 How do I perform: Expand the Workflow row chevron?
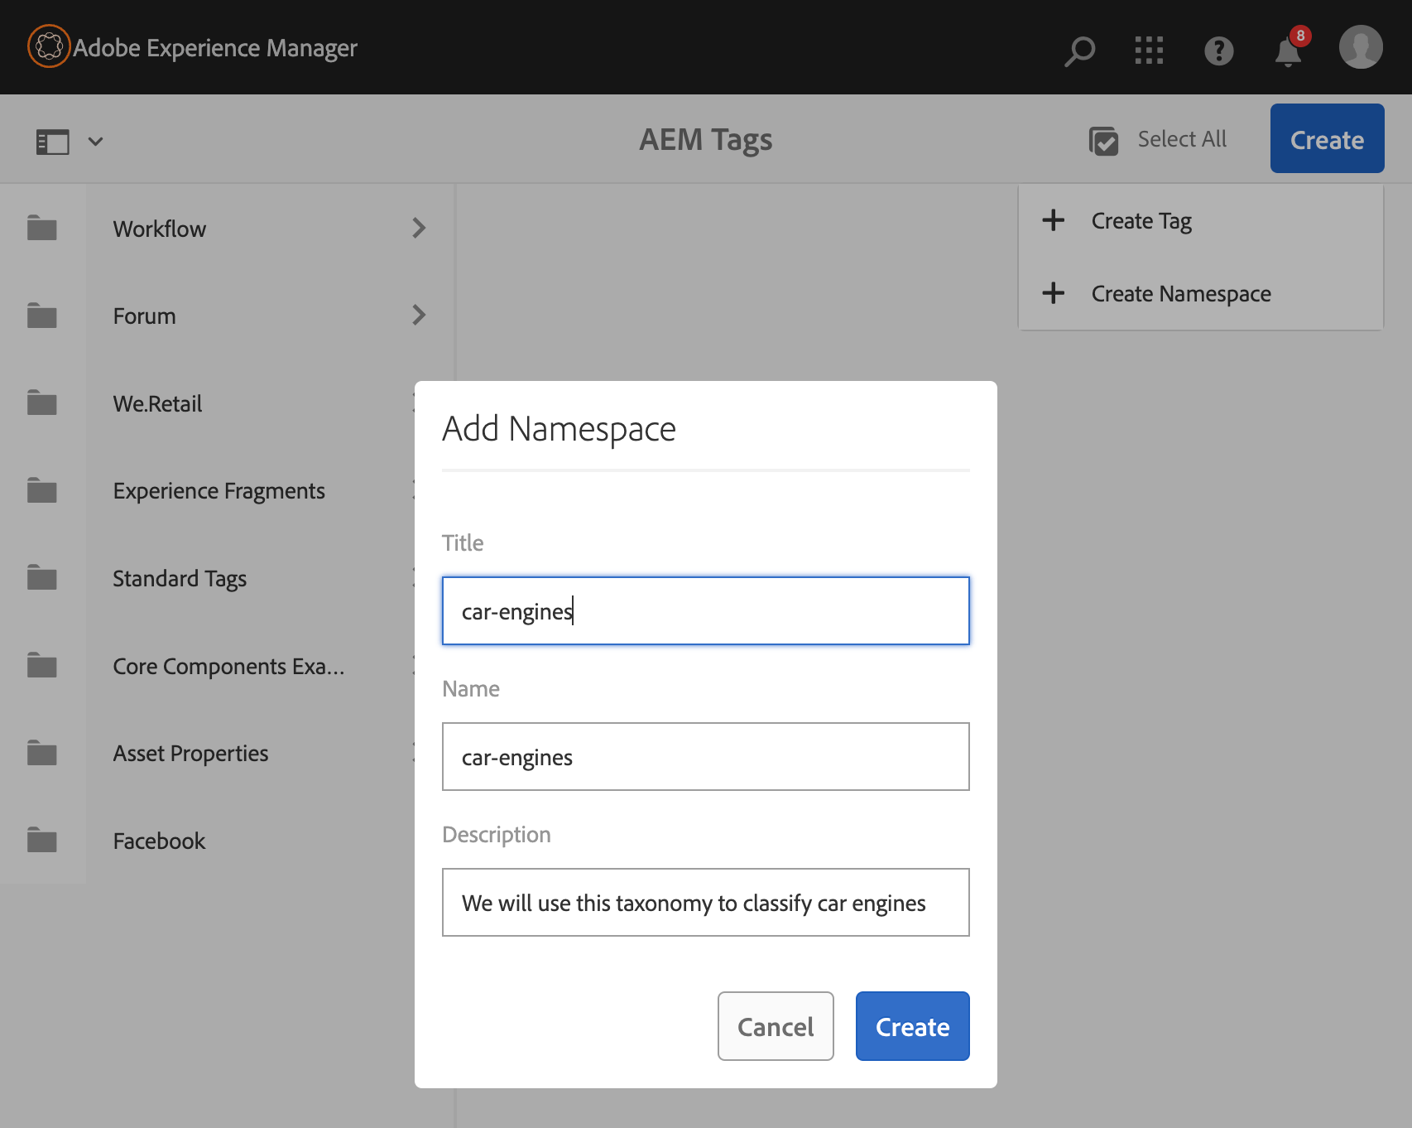pos(419,228)
